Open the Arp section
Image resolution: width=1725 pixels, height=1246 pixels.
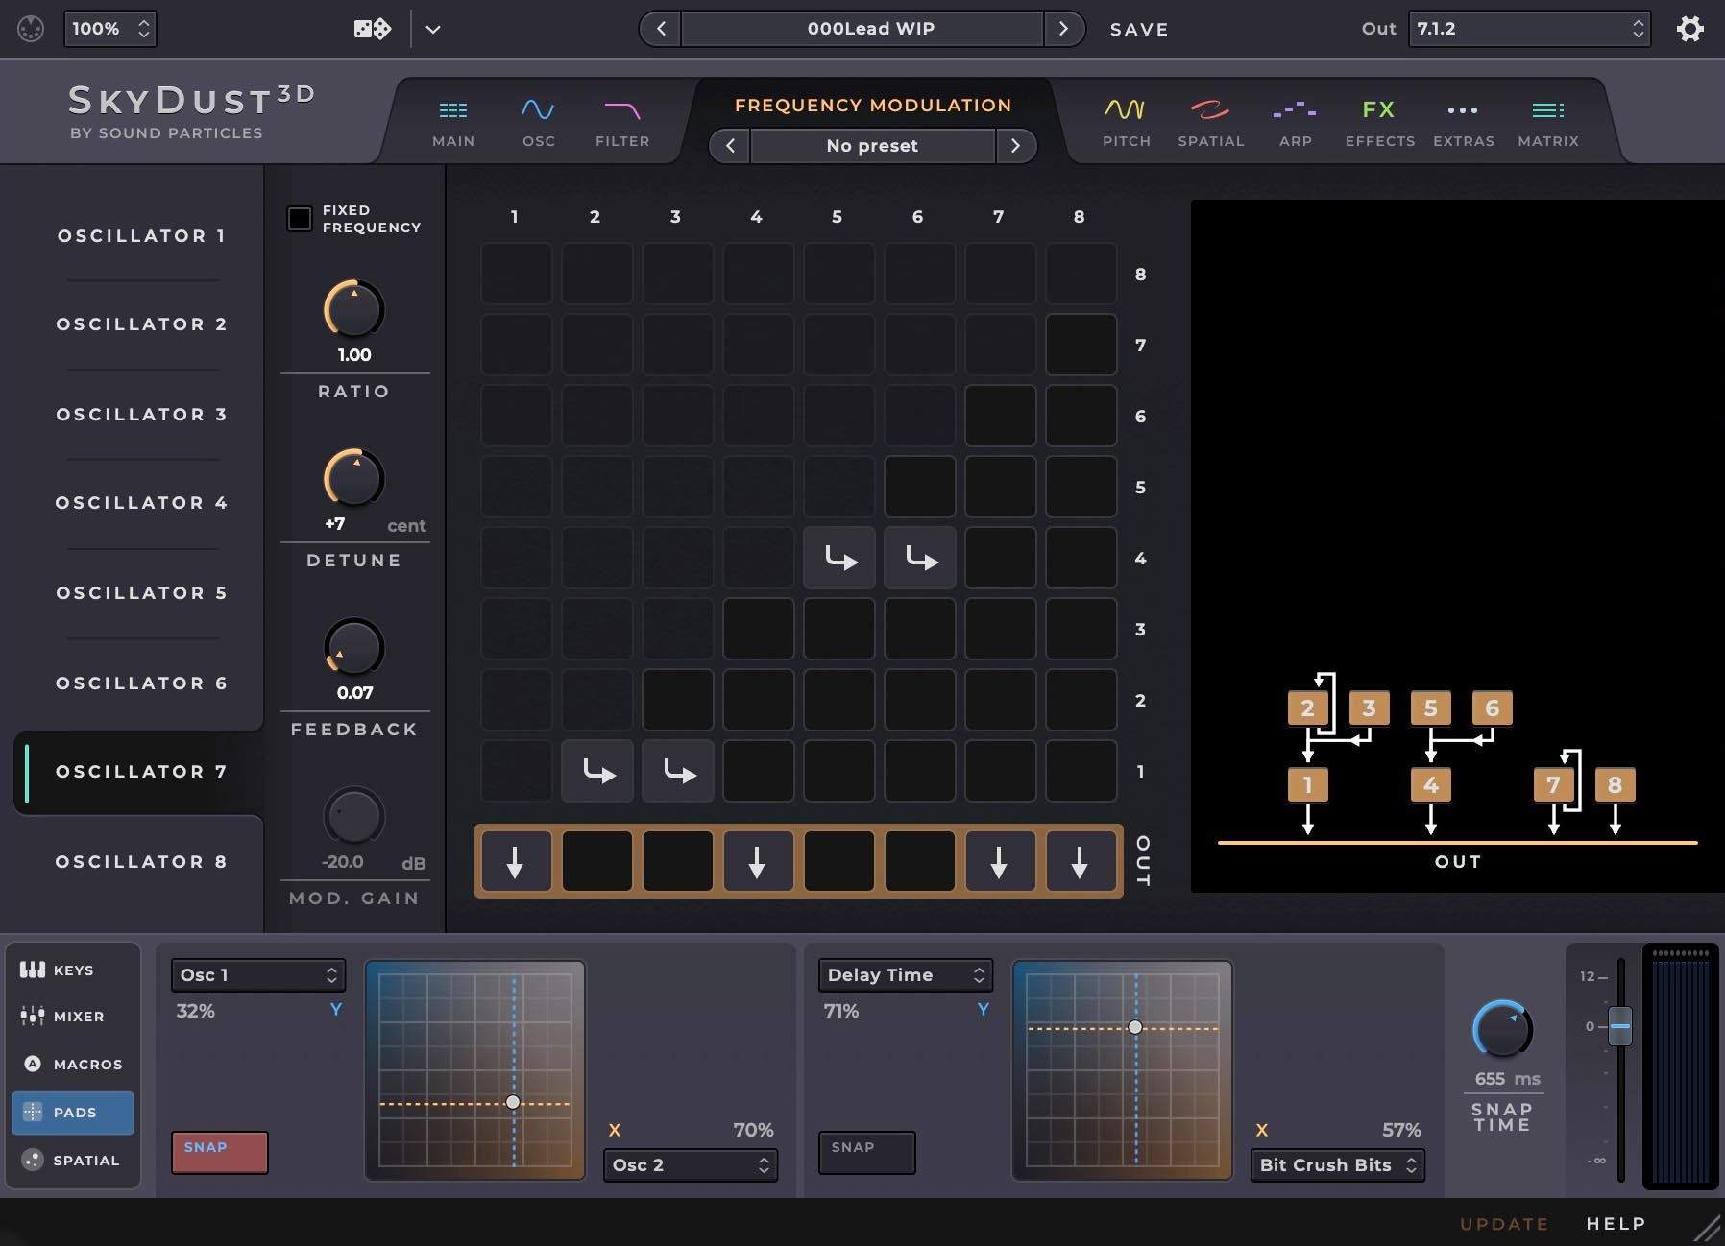click(1294, 122)
